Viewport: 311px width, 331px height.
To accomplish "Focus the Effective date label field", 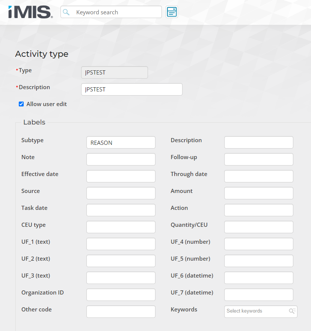I will pyautogui.click(x=121, y=176).
